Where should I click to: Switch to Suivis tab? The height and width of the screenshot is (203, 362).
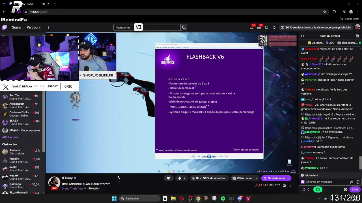tap(16, 27)
